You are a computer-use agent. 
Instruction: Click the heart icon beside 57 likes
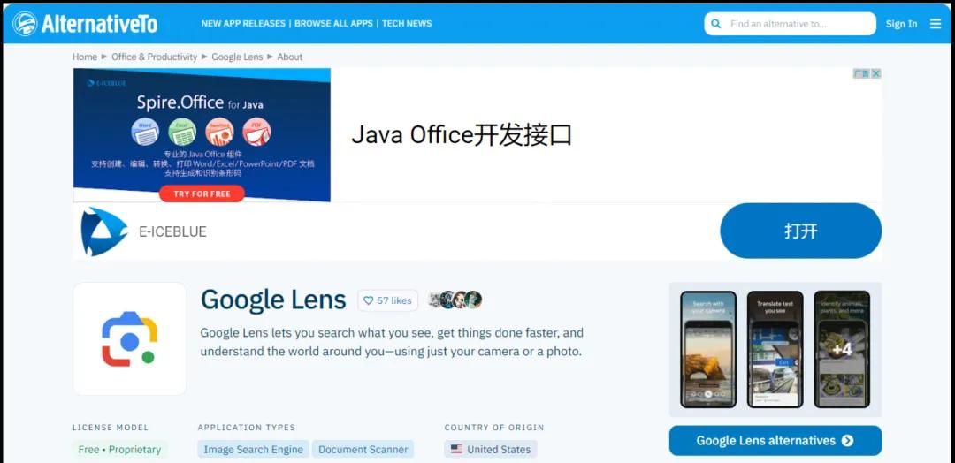[368, 300]
